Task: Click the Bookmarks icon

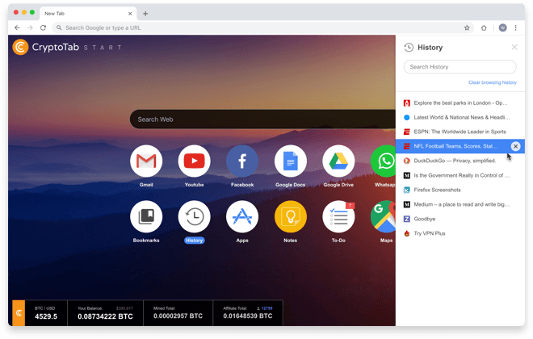Action: coord(146,216)
